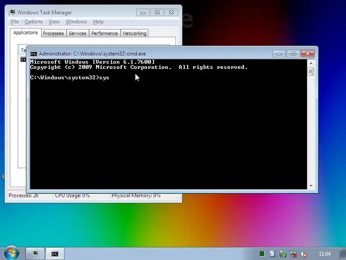Screen dimensions: 346x260
Task: Click the CPU Usage: 0% status text
Action: pos(72,195)
